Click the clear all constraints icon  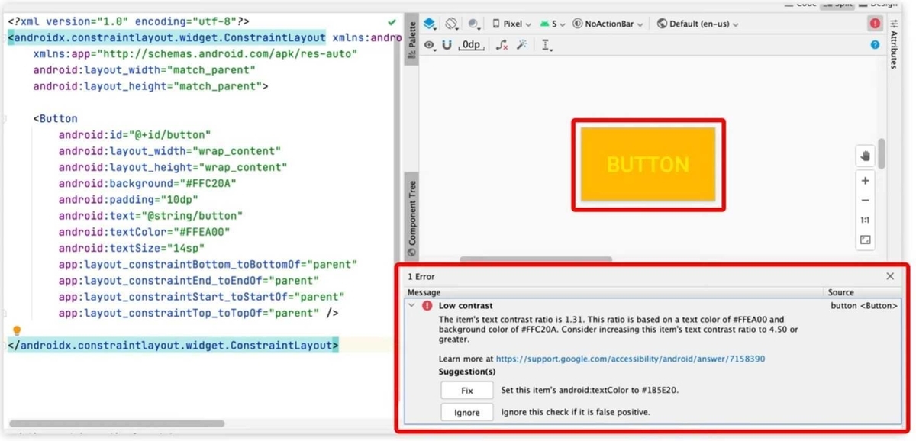(x=500, y=44)
